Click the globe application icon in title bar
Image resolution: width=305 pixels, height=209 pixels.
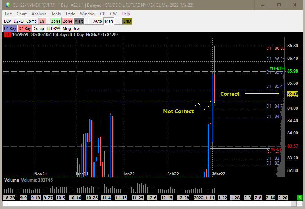(x=8, y=5)
